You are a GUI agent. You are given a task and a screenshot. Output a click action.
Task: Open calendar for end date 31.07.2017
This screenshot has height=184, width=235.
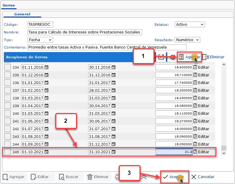click(114, 129)
